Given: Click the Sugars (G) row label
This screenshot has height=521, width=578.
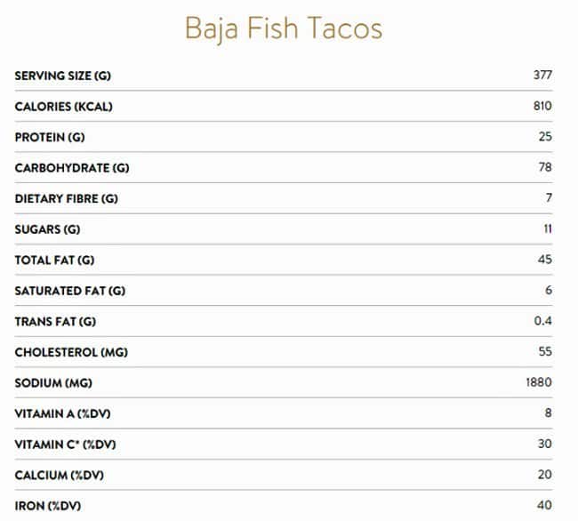Looking at the screenshot, I should tap(47, 229).
